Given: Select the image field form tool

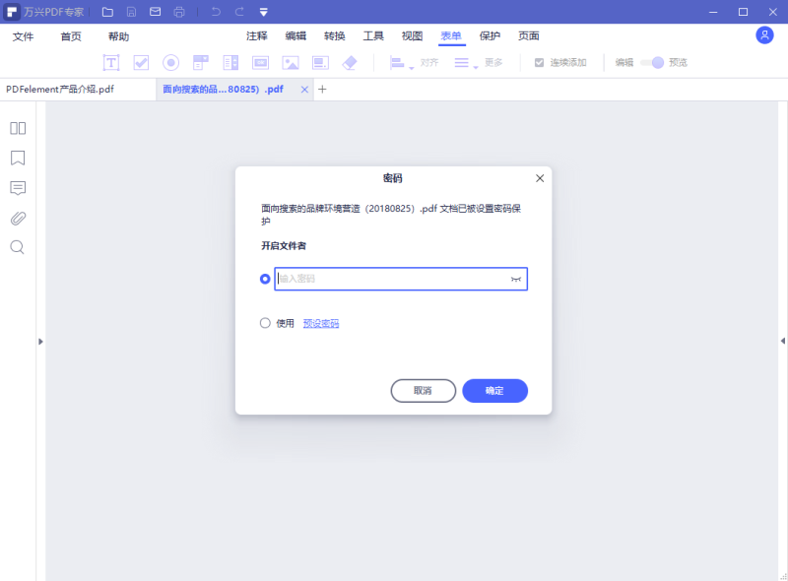Looking at the screenshot, I should tap(290, 61).
